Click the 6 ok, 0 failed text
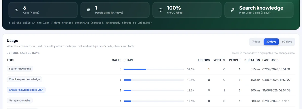This screenshot has height=109, width=302. (x=175, y=13)
